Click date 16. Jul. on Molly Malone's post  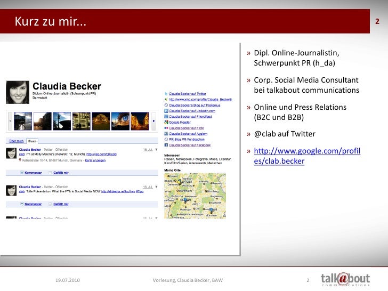pyautogui.click(x=148, y=149)
